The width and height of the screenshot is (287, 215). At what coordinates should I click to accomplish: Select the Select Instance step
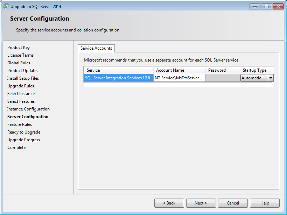[x=21, y=94]
